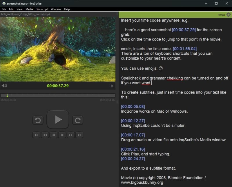Open the Media menu
Screen dimensions: 232x187
[29, 9]
